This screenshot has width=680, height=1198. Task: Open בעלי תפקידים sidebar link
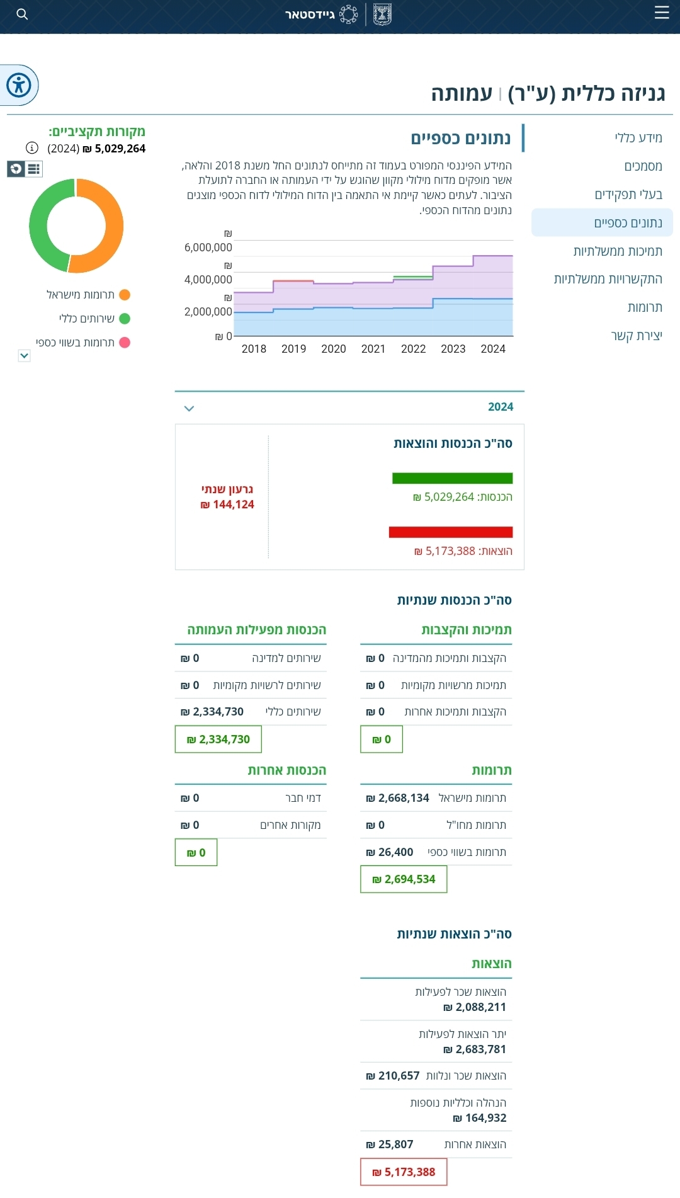pos(628,195)
